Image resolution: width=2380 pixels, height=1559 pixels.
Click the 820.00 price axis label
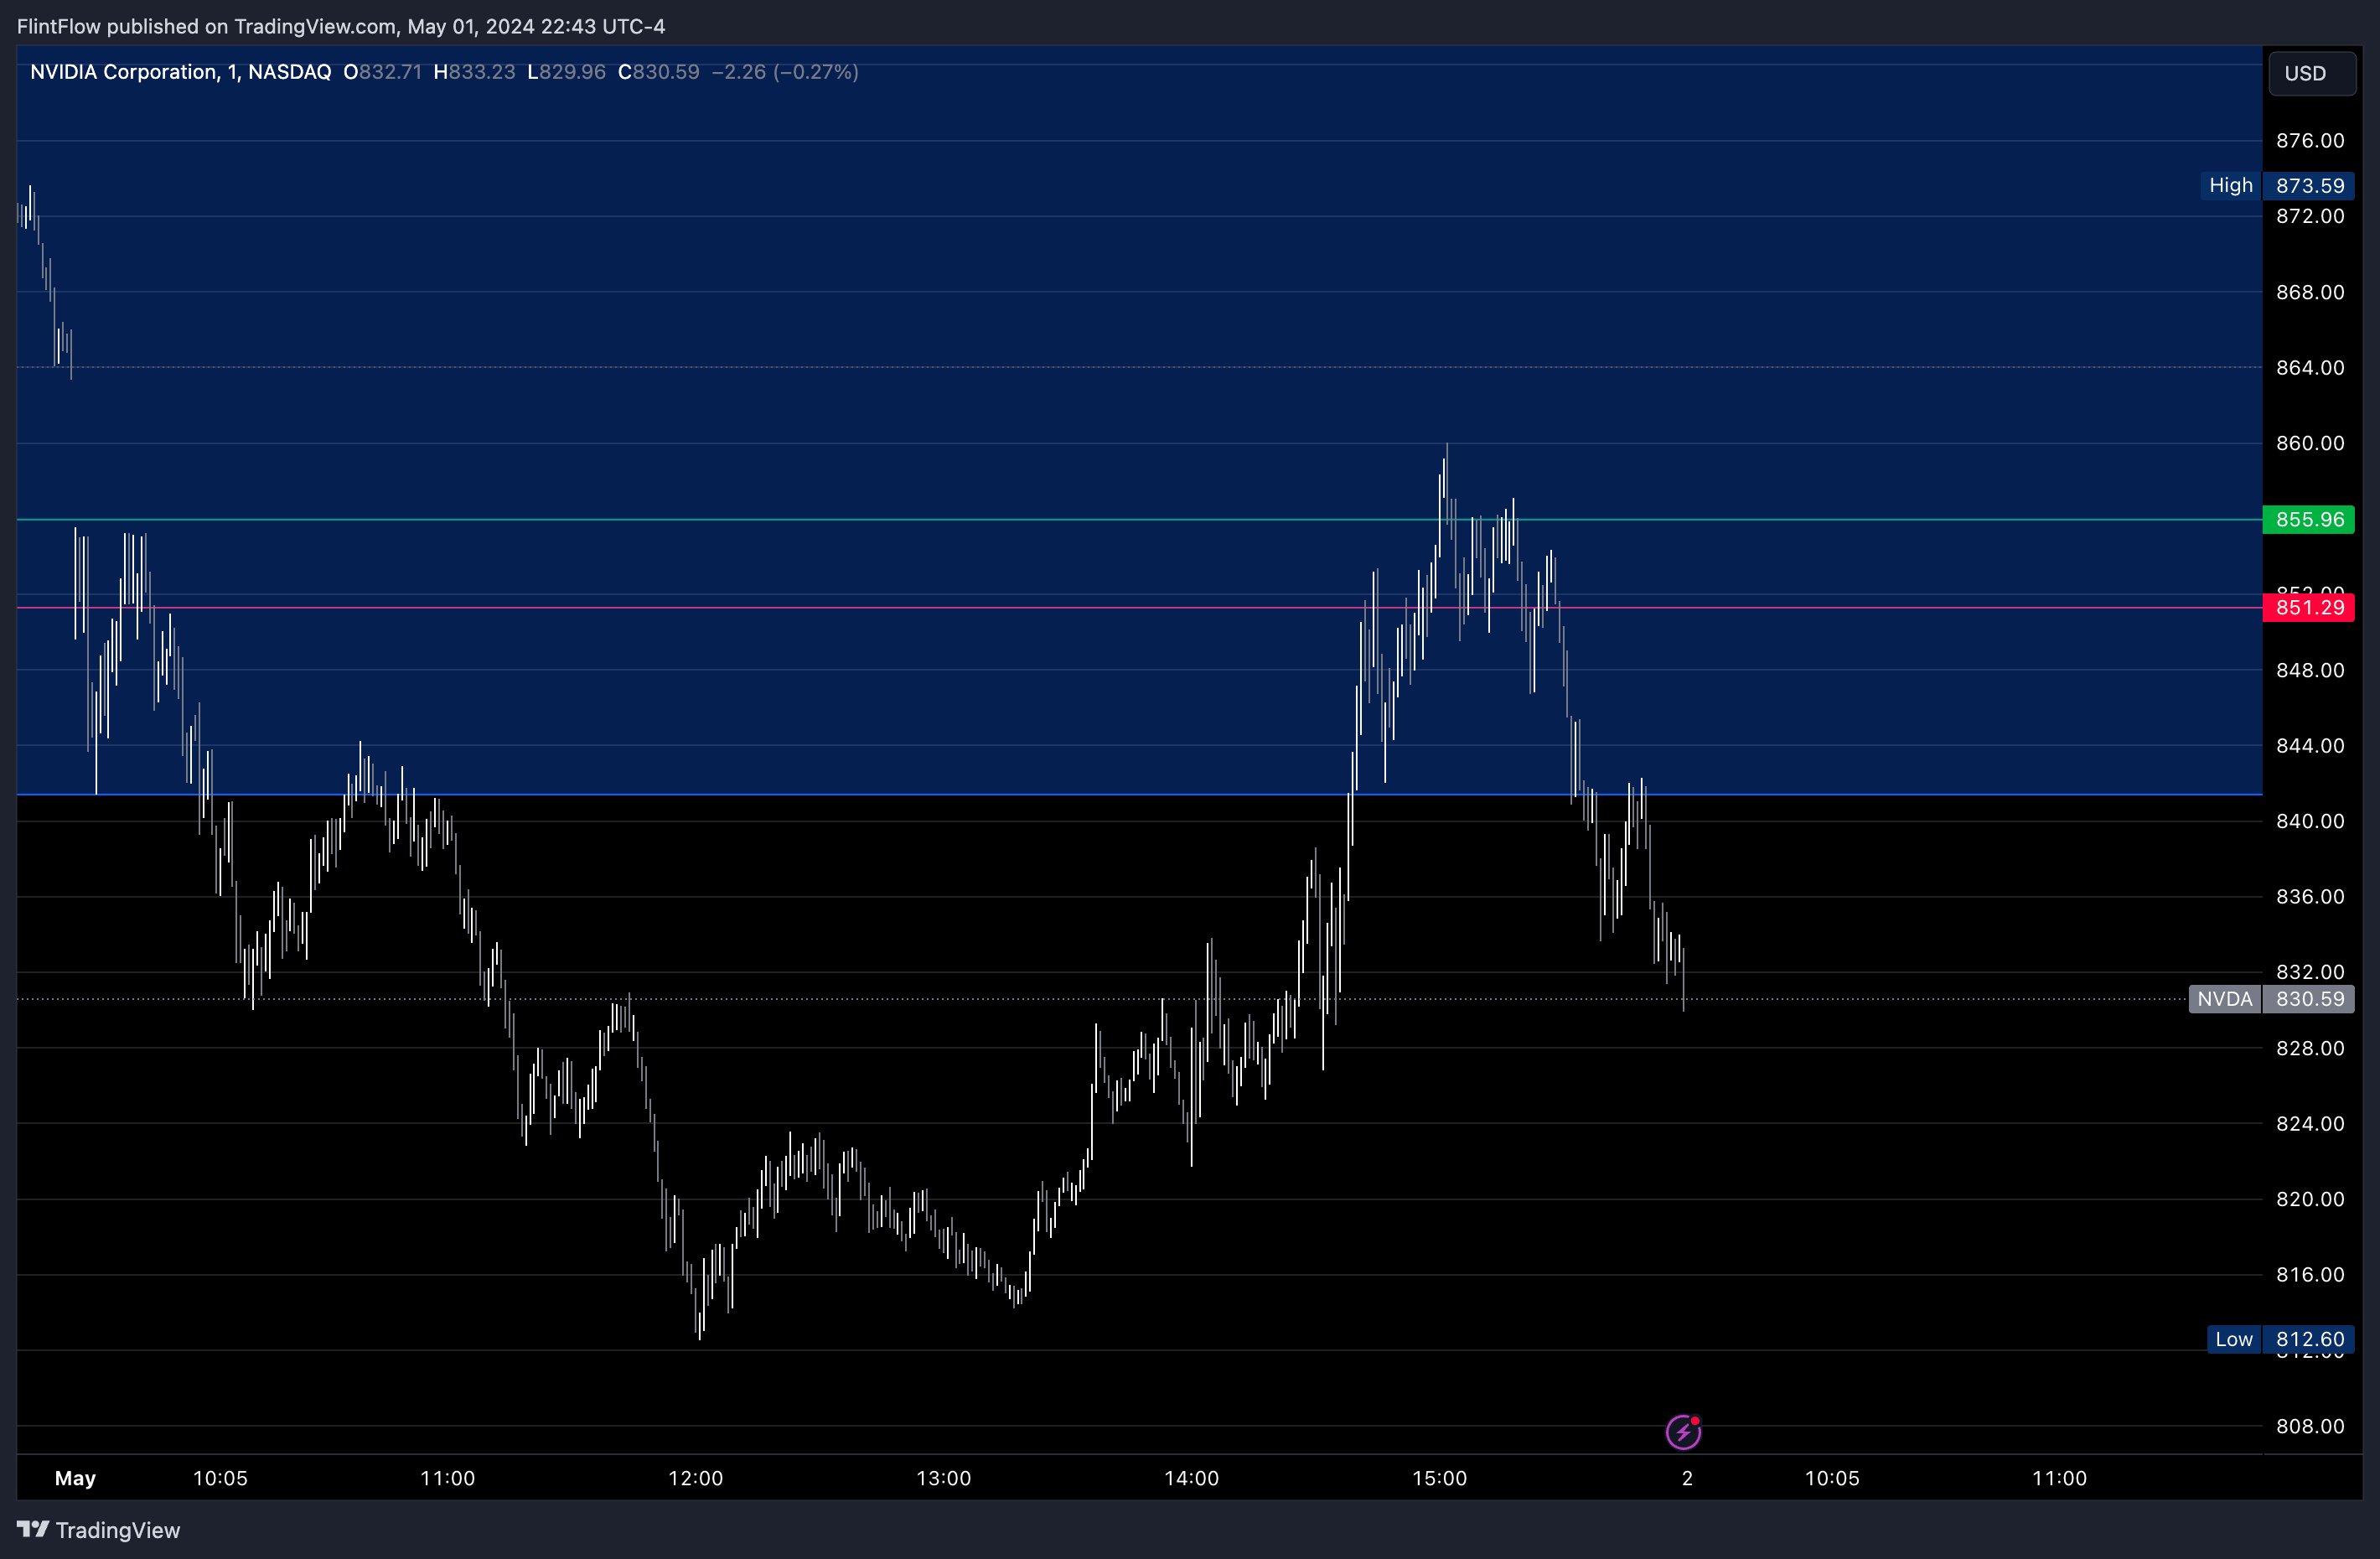2310,1199
